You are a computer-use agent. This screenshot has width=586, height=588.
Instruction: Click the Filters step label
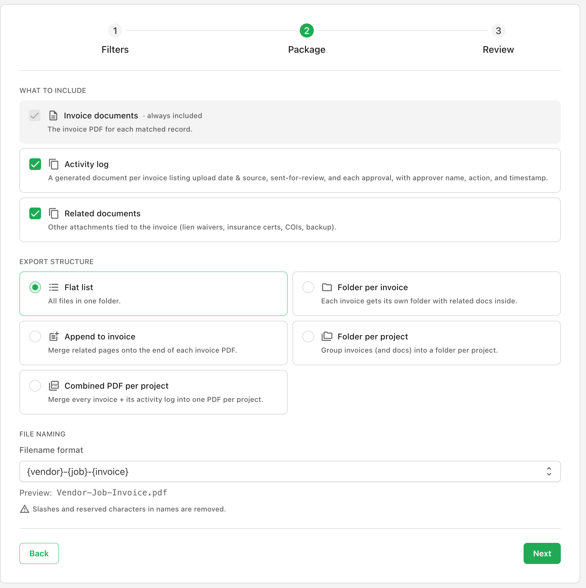coord(115,50)
